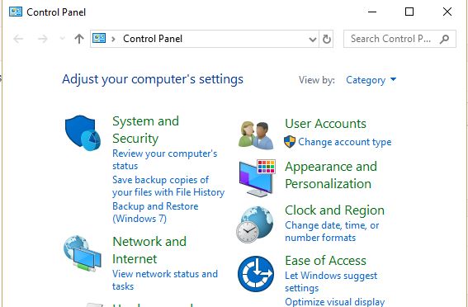Open the System and Security shield icon
The width and height of the screenshot is (468, 307).
tap(83, 133)
